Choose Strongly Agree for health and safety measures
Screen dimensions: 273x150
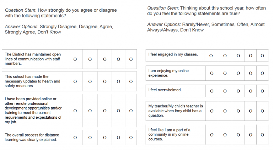click(118, 81)
